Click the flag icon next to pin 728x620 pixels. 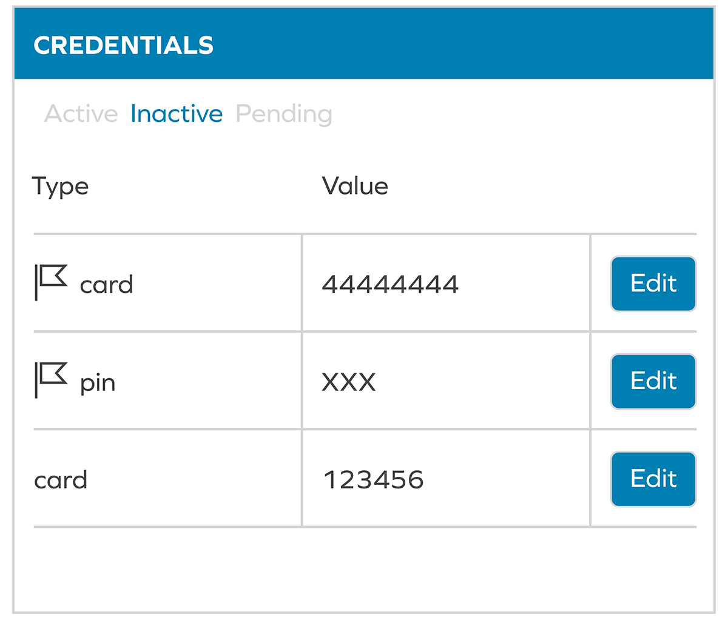(50, 379)
